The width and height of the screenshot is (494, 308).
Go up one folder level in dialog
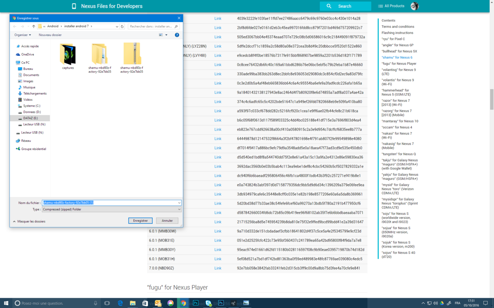34,26
